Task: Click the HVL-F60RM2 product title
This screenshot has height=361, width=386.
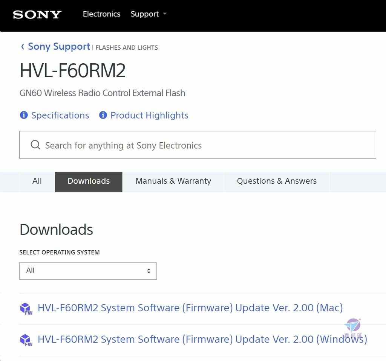Action: click(73, 70)
